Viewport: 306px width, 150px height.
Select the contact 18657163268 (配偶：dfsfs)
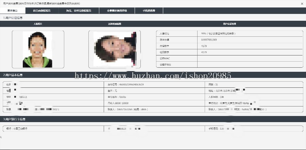(154, 110)
